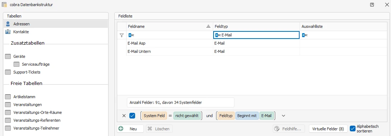Click the Geräte grid icon
391x136 pixels.
[8, 56]
